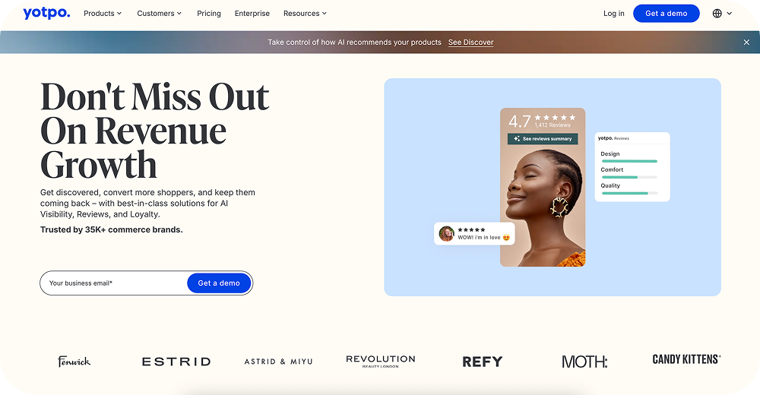Open the globe language selector

coord(722,14)
